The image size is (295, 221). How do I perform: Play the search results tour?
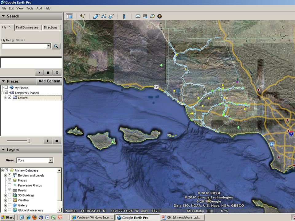point(39,72)
